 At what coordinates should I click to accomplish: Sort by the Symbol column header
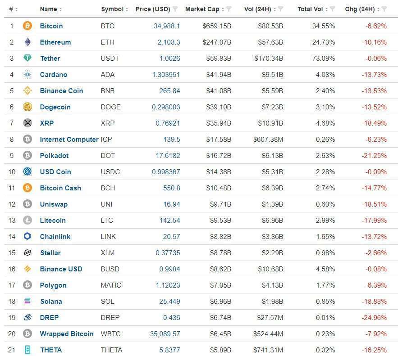click(112, 9)
